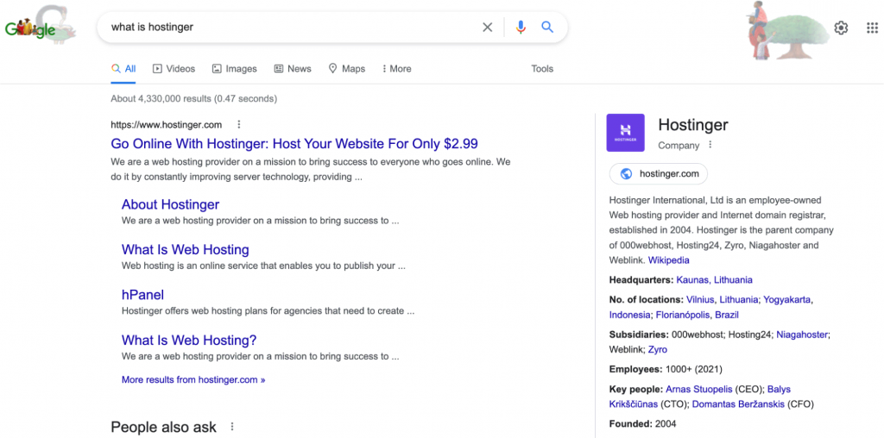Start voice search with microphone icon

point(521,28)
